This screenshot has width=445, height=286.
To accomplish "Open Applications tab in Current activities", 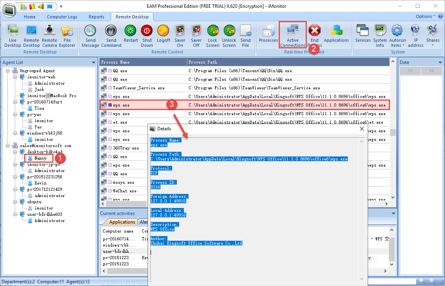I will (x=122, y=222).
